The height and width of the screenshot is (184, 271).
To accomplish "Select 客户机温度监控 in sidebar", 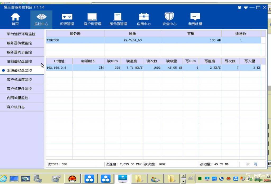I will (22, 79).
